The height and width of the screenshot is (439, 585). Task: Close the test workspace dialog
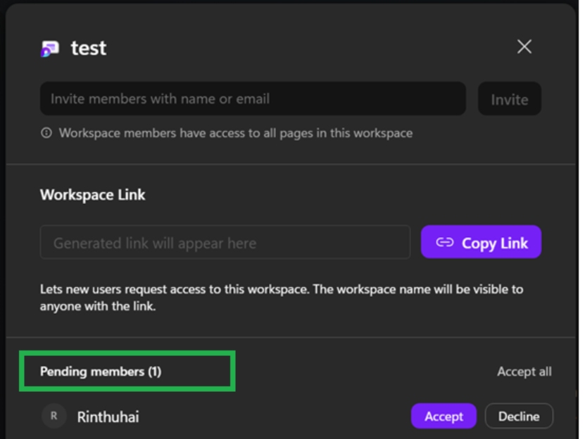524,47
